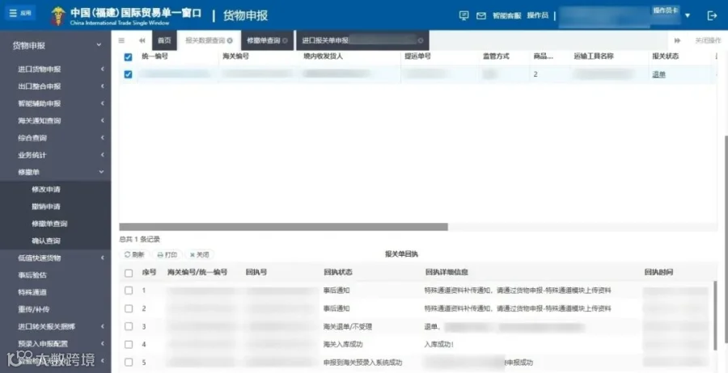The width and height of the screenshot is (728, 373).
Task: Open the mail envelope icon
Action: (x=481, y=16)
